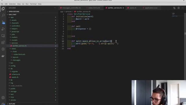Open the View menu
The width and height of the screenshot is (186, 105).
click(19, 4)
